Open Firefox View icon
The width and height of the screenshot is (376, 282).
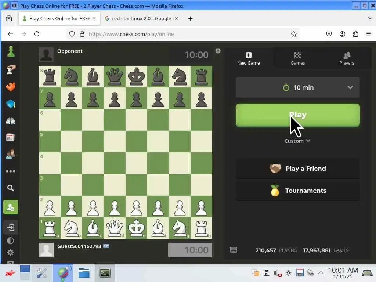9,18
